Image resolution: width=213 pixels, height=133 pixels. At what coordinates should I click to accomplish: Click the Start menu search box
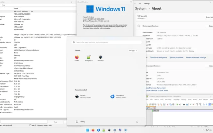(x=106, y=42)
